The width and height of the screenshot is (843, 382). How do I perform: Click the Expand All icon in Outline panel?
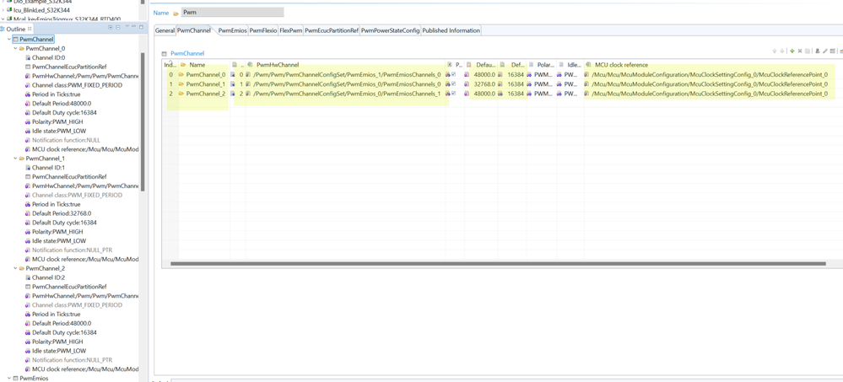click(111, 27)
